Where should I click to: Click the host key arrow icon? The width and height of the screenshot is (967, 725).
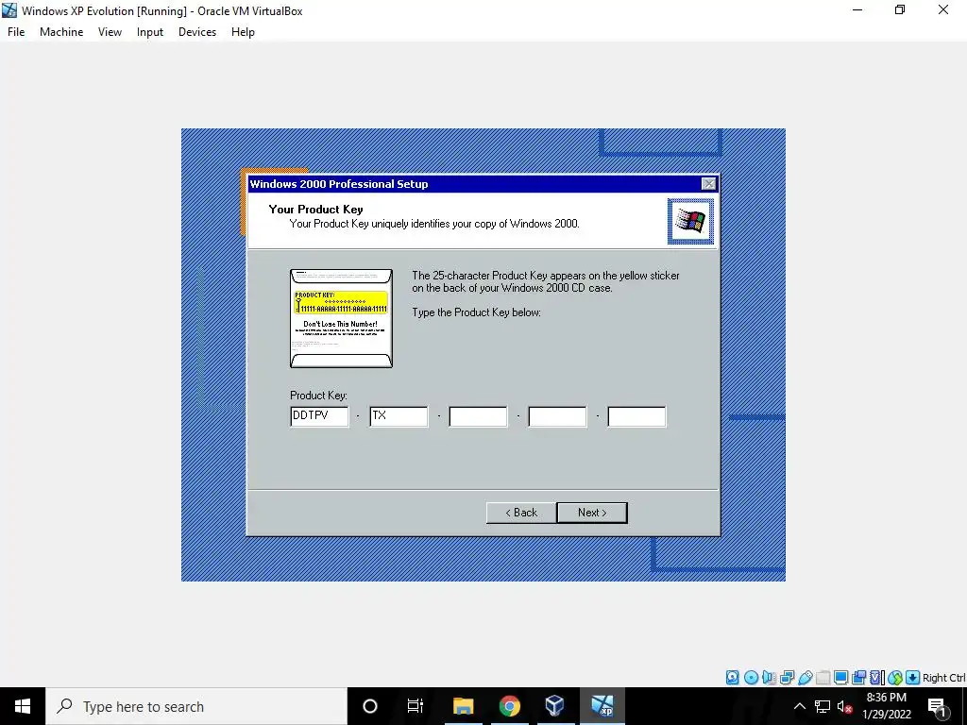click(913, 678)
